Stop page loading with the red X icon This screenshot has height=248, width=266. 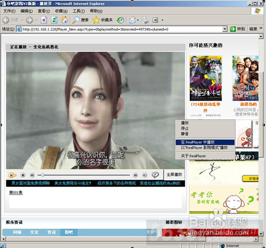point(44,20)
